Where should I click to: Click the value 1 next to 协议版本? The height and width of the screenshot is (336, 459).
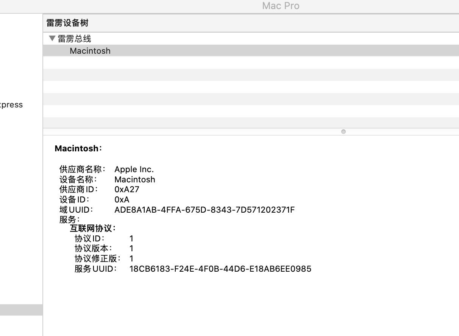tap(131, 249)
